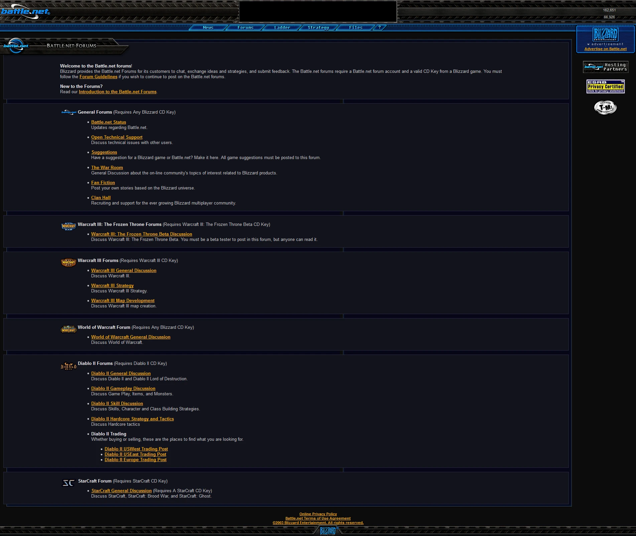The image size is (636, 536).
Task: Click the Advertise on Battle.net link
Action: 606,49
